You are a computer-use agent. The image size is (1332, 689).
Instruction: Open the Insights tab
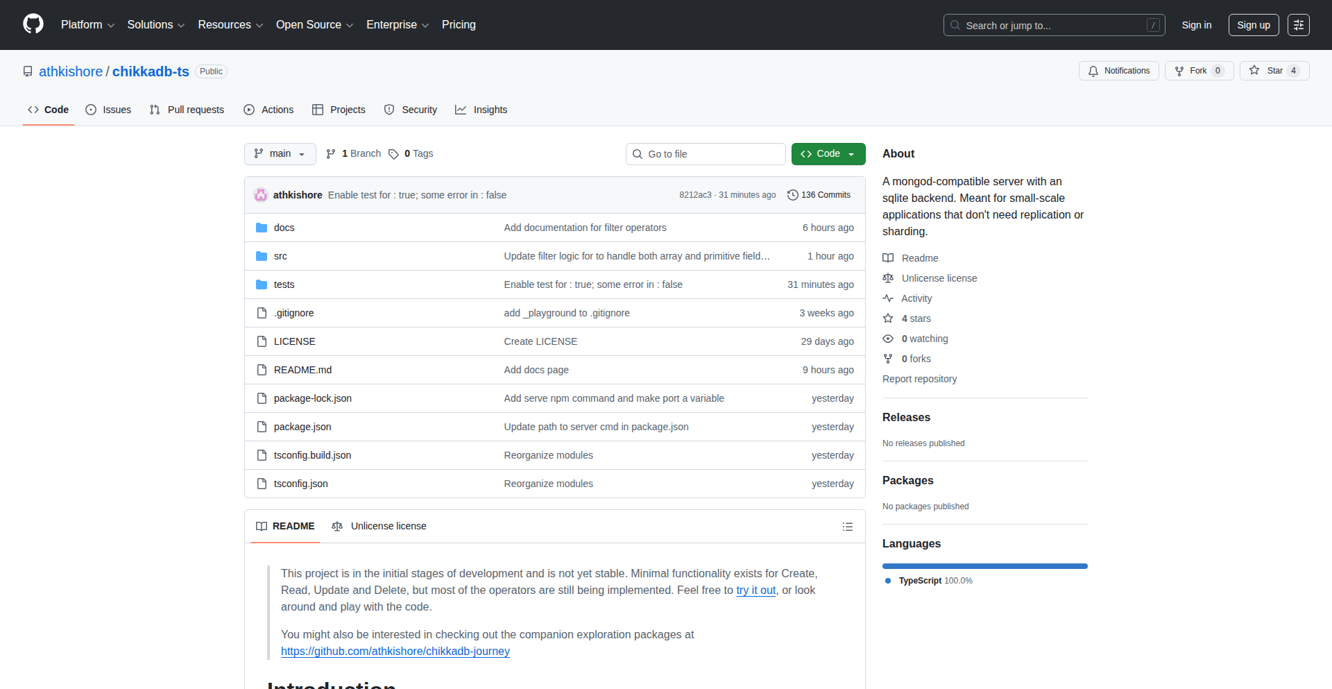481,110
